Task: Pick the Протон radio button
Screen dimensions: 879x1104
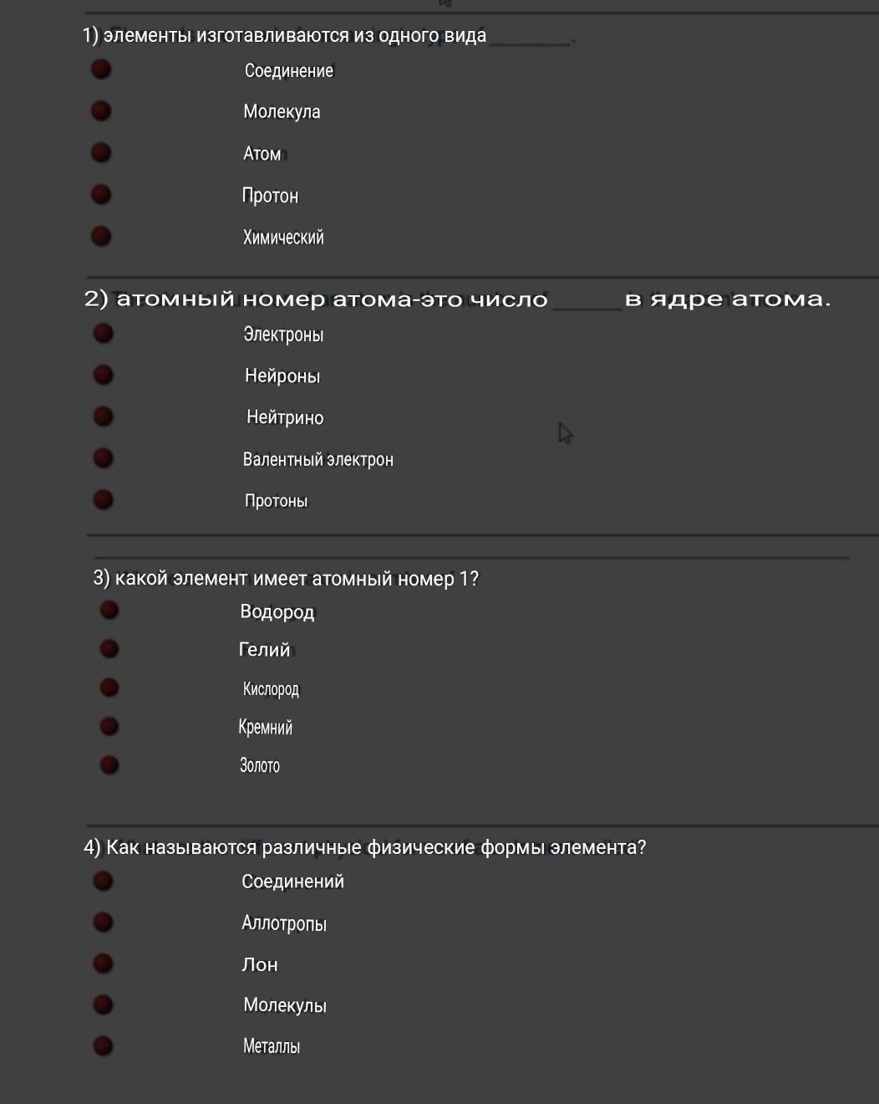Action: tap(101, 194)
